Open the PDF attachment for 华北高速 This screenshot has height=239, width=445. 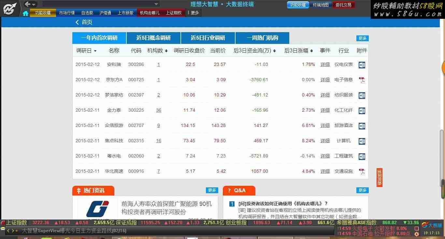point(362,171)
